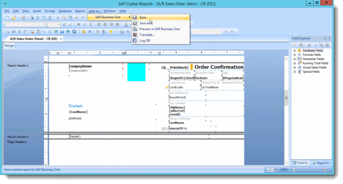This screenshot has width=343, height=184.
Task: Click the Print icon in toolbar
Action: [31, 18]
